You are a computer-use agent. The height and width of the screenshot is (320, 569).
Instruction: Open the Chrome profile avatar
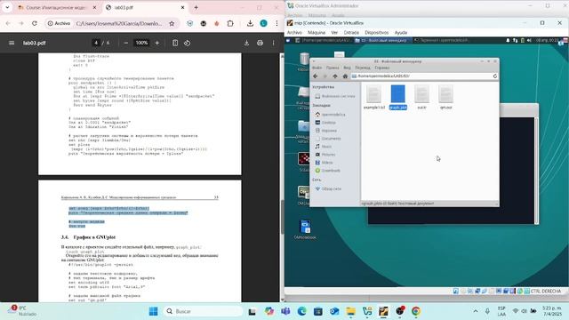[263, 23]
